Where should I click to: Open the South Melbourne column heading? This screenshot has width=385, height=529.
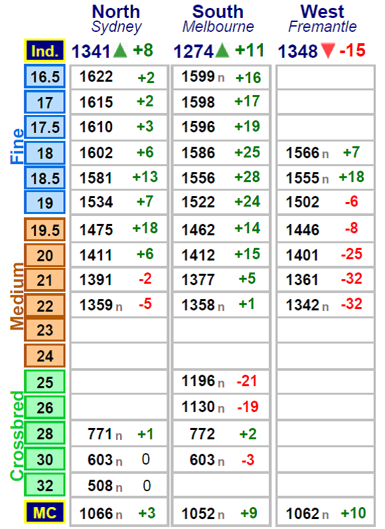tap(218, 19)
